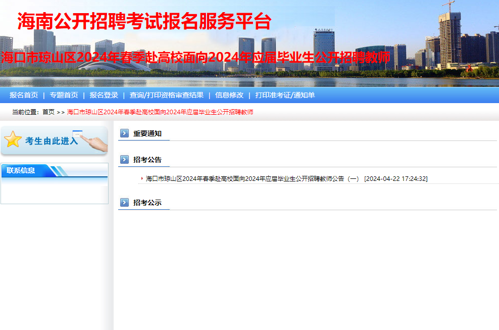Click the 首页 breadcrumb link
Viewport: 499px width, 330px height.
click(x=49, y=111)
